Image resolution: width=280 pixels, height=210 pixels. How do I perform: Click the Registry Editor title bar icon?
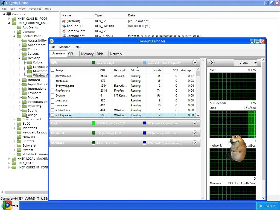coord(3,3)
